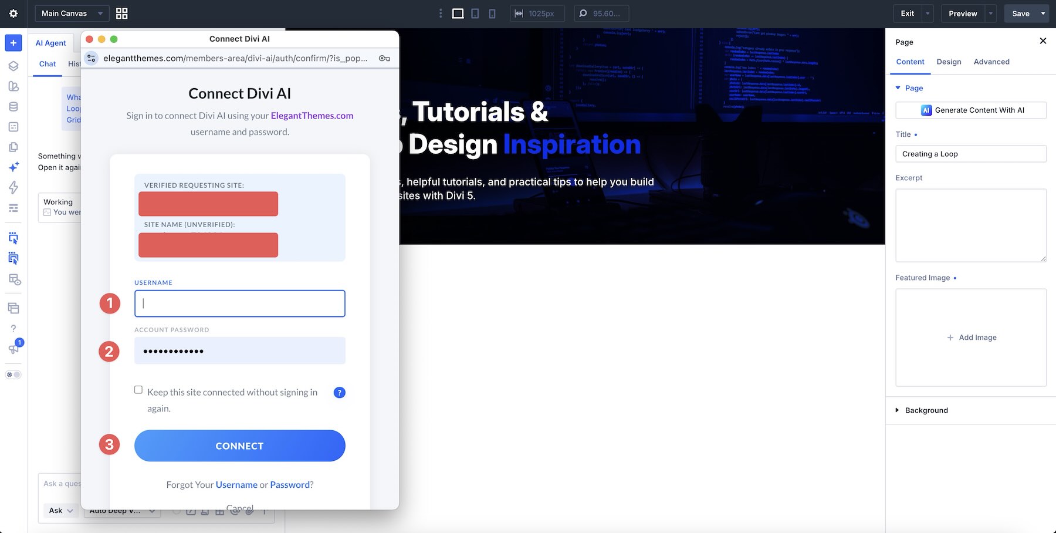Image resolution: width=1056 pixels, height=533 pixels.
Task: Focus the Username input field
Action: [239, 303]
